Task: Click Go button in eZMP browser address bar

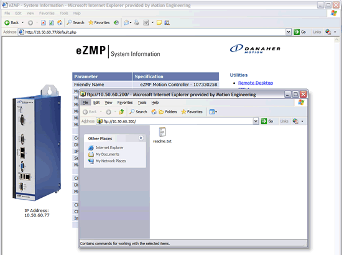Action: point(300,32)
